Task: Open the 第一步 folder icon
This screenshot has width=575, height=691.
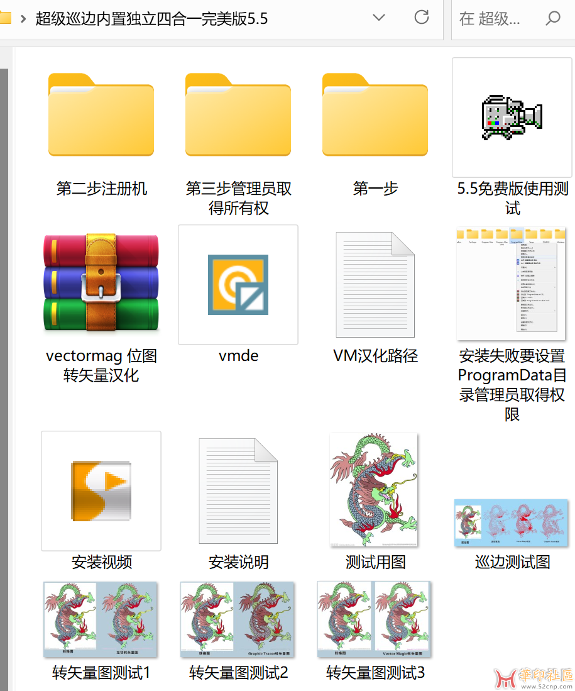Action: click(375, 115)
